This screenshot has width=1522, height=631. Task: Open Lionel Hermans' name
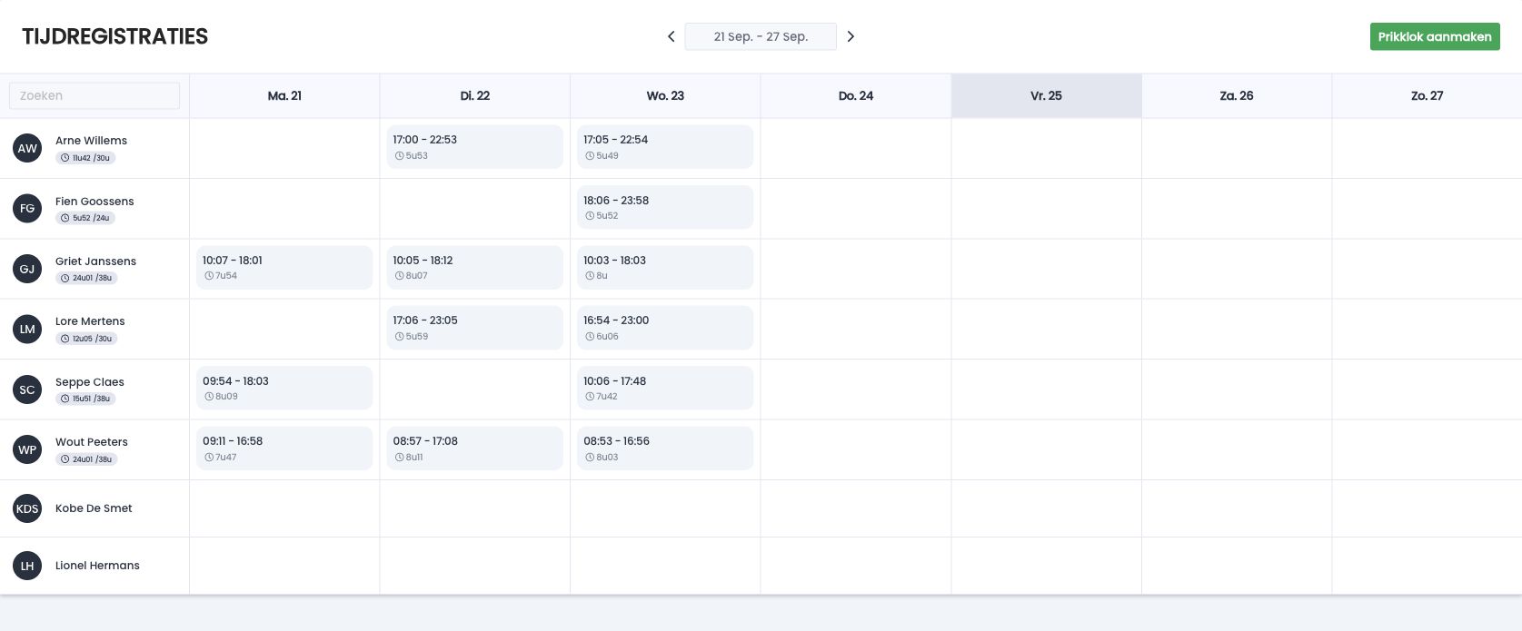tap(97, 566)
